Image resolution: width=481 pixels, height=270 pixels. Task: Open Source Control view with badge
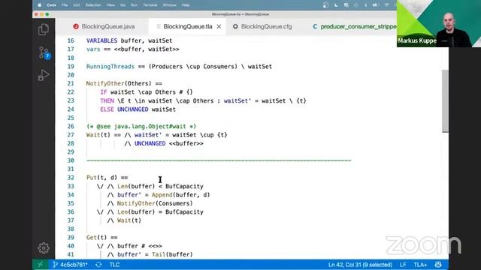click(44, 52)
